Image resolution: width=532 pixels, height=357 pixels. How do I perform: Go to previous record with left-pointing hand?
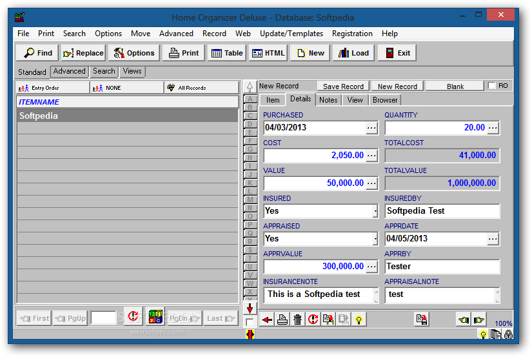pos(464,320)
